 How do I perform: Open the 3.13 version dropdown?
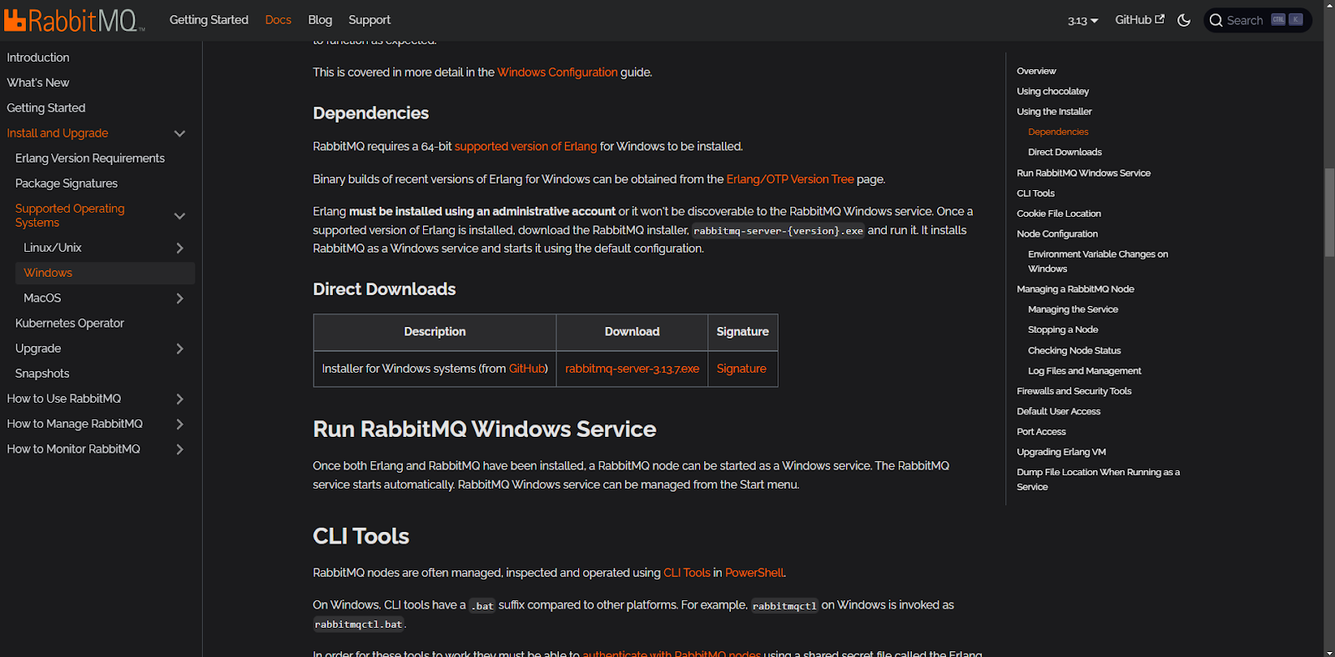1082,21
